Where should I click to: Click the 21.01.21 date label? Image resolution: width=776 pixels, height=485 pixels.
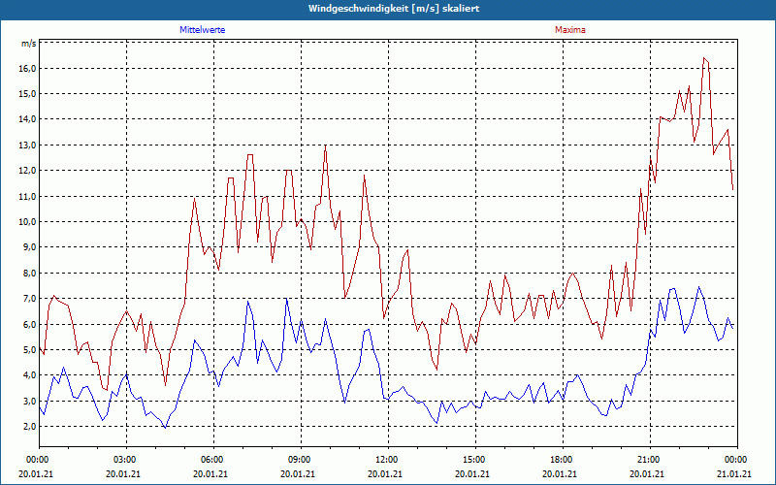(734, 474)
